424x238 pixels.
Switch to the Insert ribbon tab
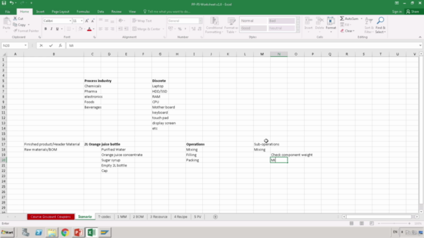pyautogui.click(x=40, y=12)
